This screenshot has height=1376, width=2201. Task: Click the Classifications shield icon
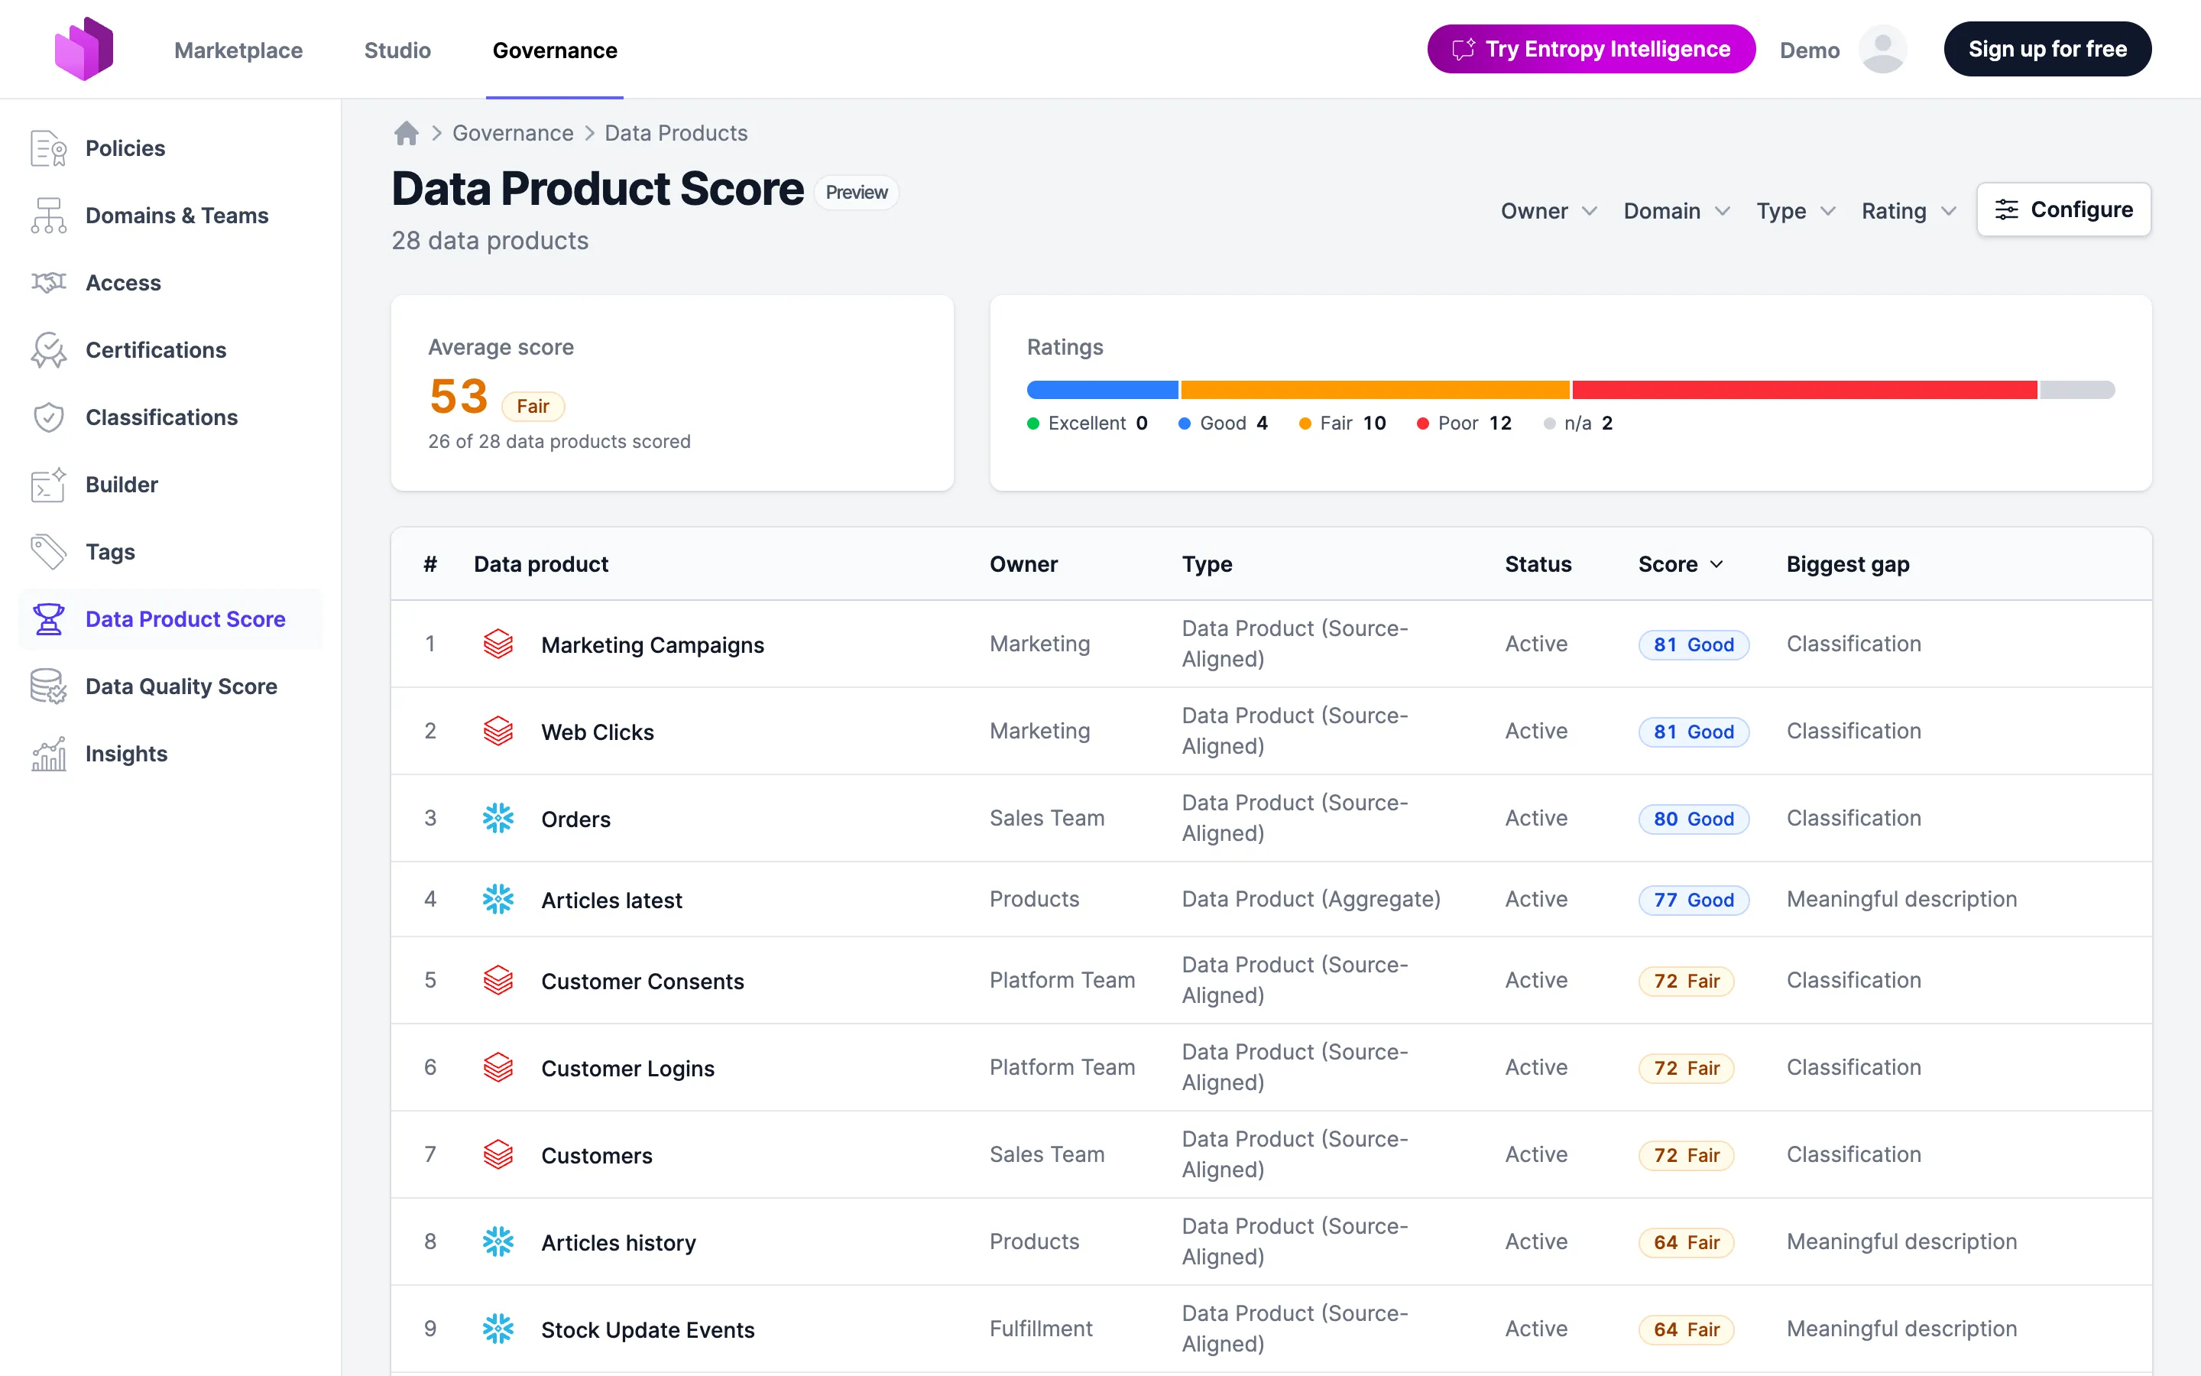48,417
